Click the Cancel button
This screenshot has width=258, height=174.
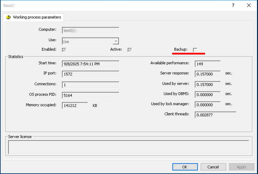[213, 167]
